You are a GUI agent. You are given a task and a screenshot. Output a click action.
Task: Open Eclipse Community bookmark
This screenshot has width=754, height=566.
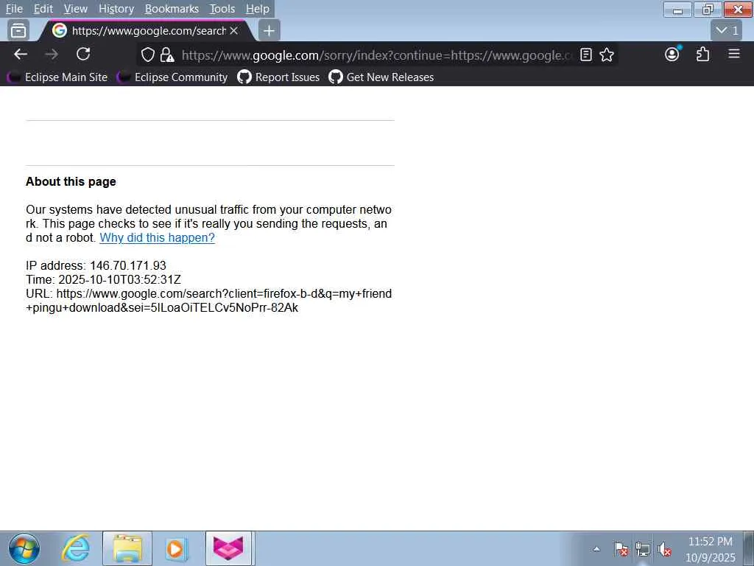[x=172, y=77]
